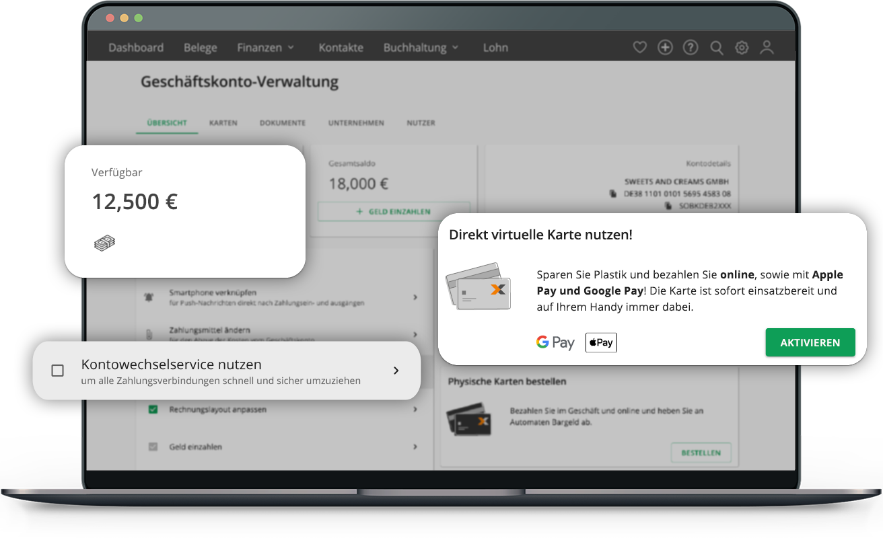This screenshot has height=538, width=883.
Task: Click the virtual card illustration
Action: click(478, 287)
